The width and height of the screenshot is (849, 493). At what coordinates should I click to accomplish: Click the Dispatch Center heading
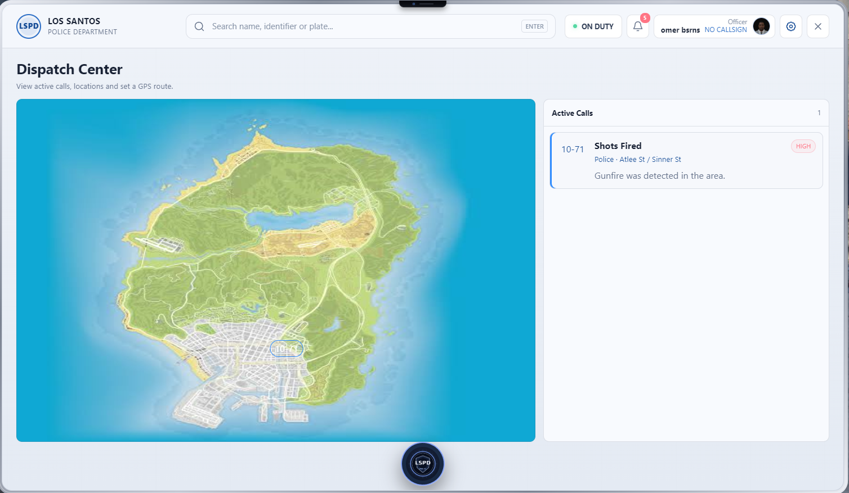69,69
